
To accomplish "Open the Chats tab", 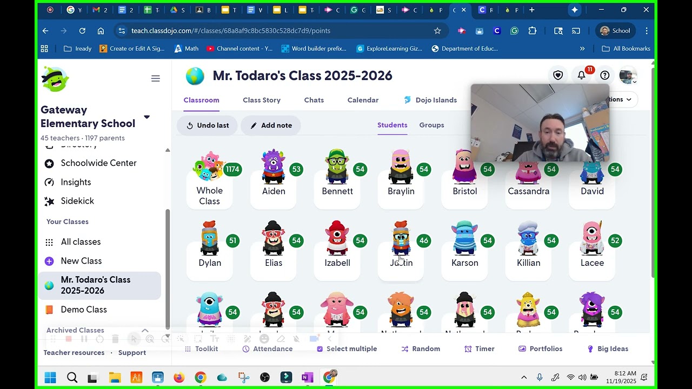I will pos(314,100).
